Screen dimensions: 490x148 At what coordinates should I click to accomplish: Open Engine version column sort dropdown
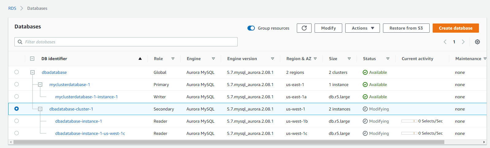pyautogui.click(x=273, y=59)
